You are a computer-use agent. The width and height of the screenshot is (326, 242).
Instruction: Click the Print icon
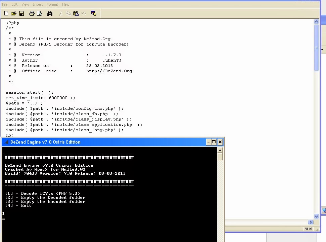(x=32, y=13)
